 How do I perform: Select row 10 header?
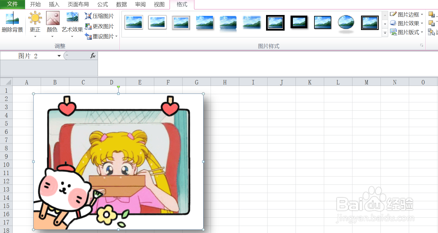(6, 165)
